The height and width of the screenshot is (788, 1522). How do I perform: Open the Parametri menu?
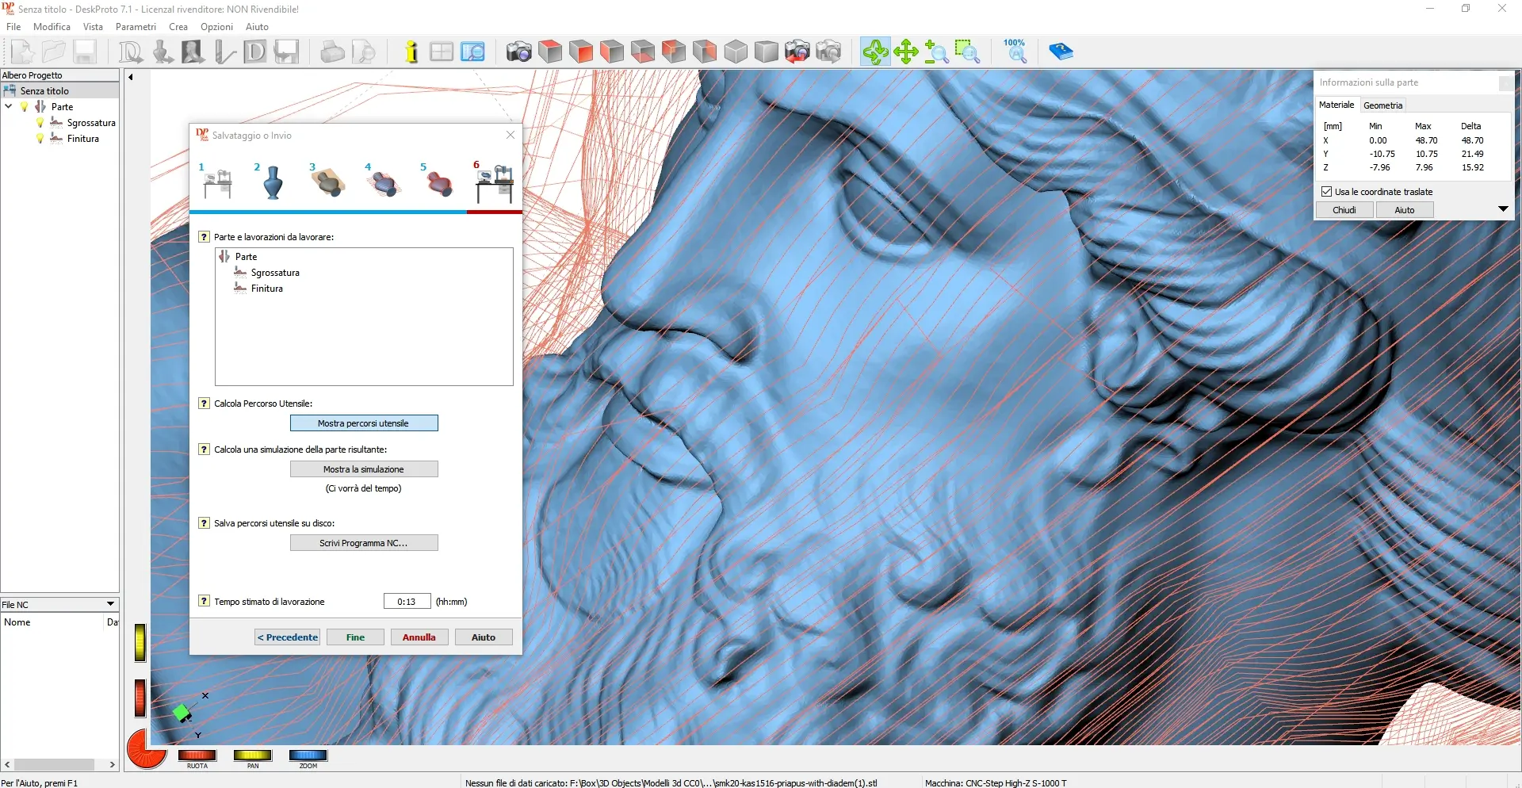[x=136, y=27]
